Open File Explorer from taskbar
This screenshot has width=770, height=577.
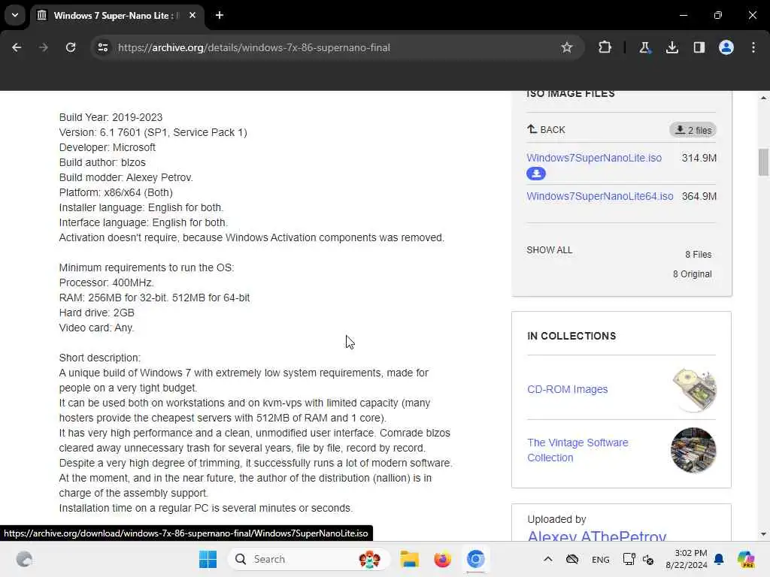(x=410, y=559)
